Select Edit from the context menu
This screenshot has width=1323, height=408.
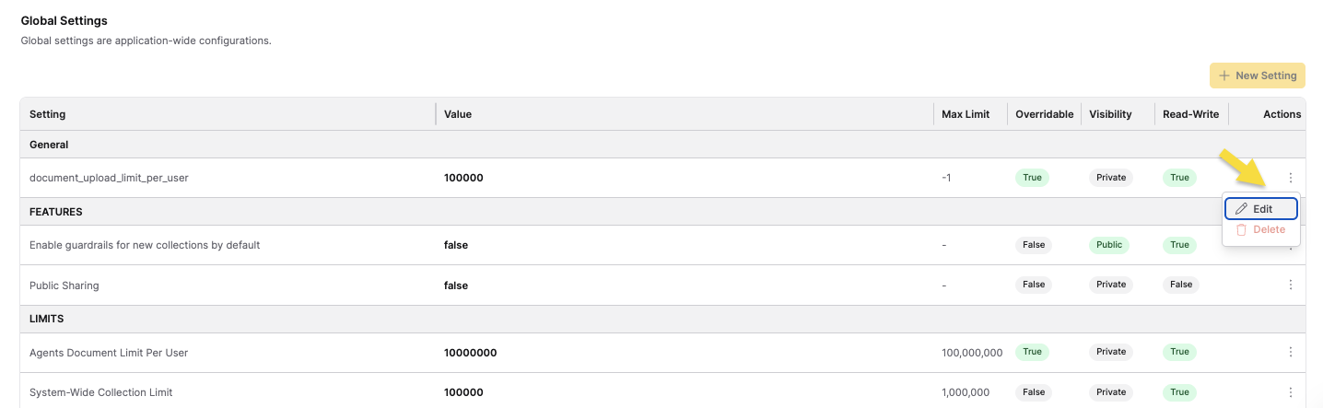pos(1261,209)
